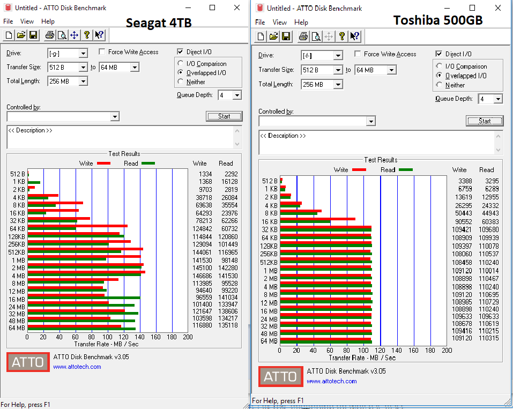Open Drive [-f-] dropdown in Toshiba window
Screen dimensions: 513x409
[338, 56]
